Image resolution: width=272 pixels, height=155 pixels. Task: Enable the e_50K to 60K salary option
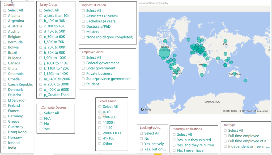click(41, 37)
